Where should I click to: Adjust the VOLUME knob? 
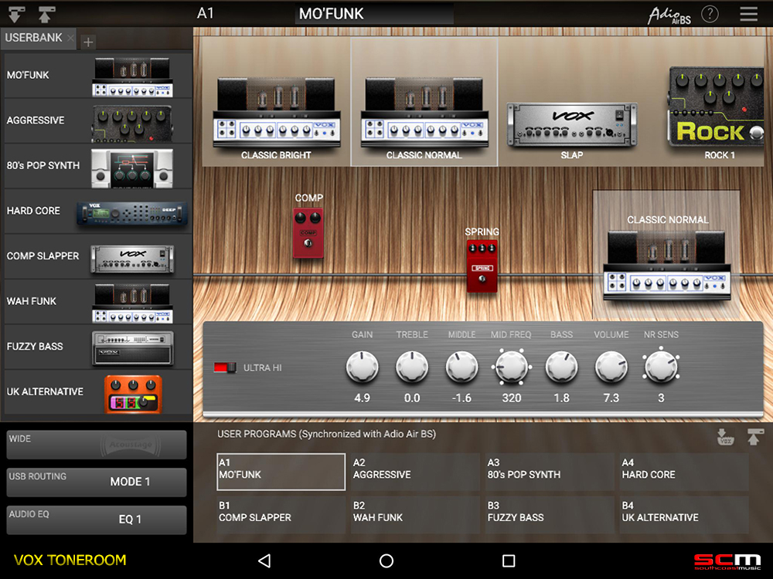(611, 367)
